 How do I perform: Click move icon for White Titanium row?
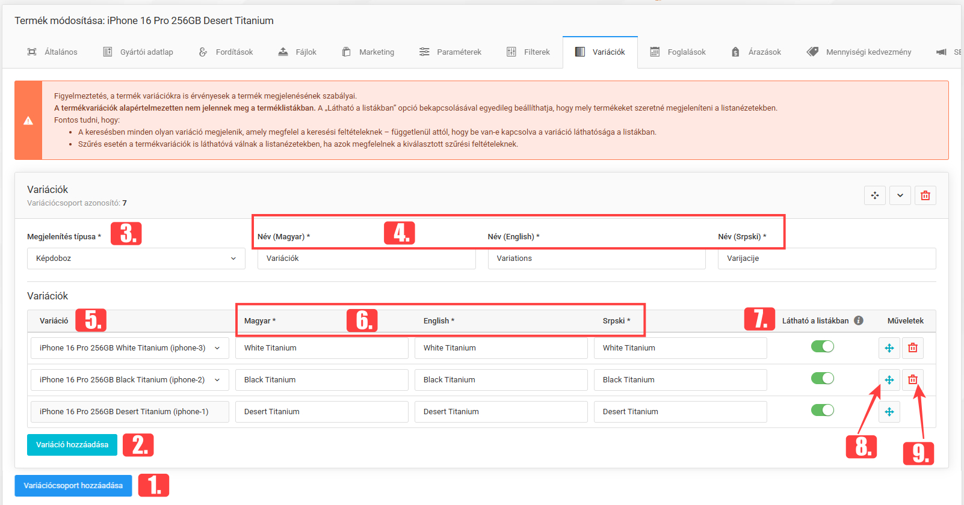click(889, 348)
